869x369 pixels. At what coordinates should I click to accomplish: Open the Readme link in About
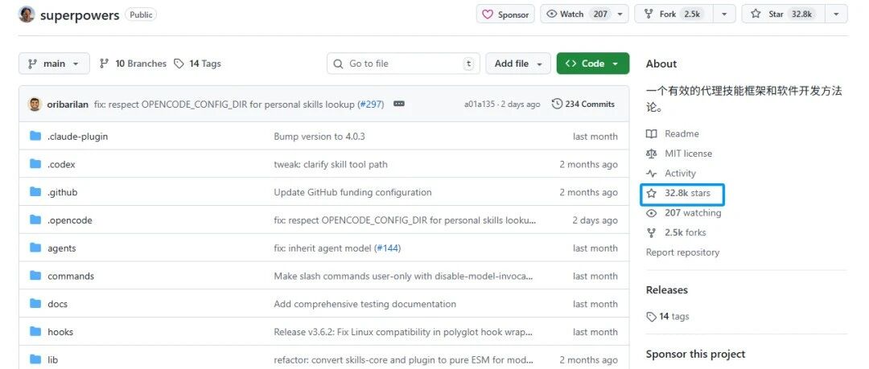[682, 133]
